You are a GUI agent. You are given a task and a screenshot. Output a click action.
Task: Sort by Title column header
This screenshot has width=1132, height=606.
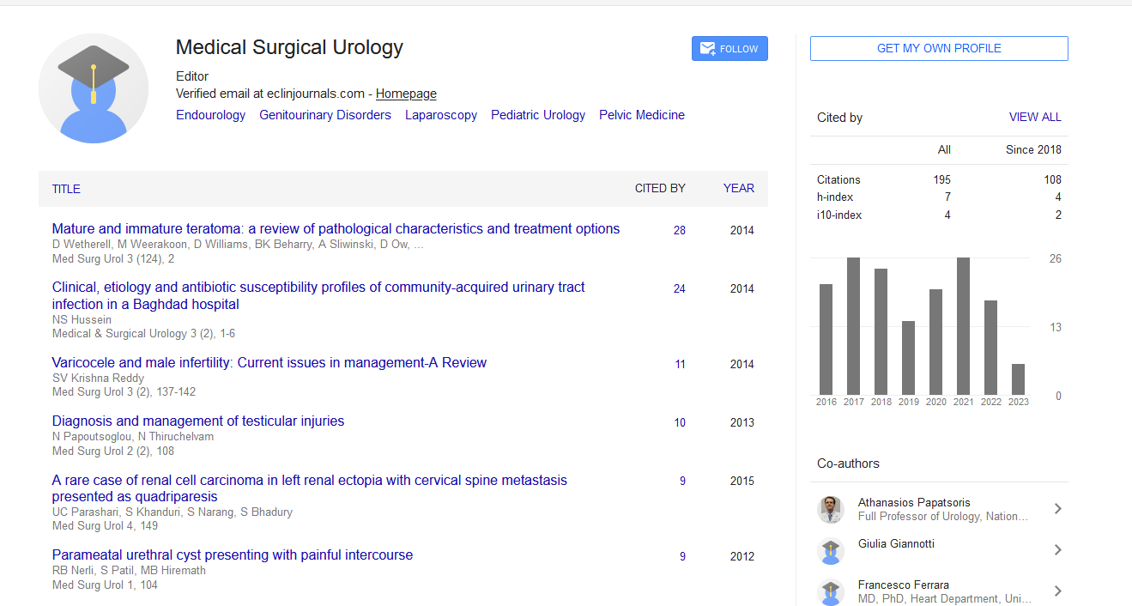point(66,189)
